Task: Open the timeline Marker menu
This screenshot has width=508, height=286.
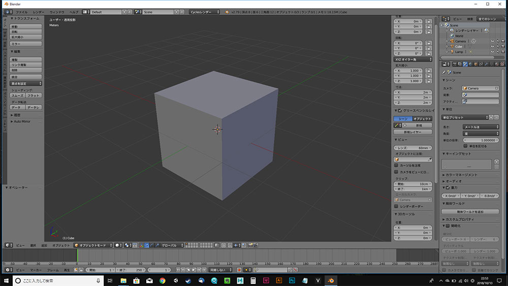Action: tap(36, 270)
